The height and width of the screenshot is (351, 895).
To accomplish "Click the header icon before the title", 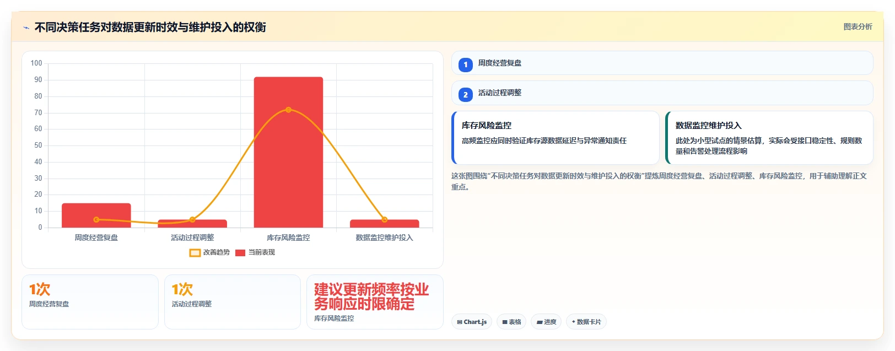I will click(x=26, y=28).
